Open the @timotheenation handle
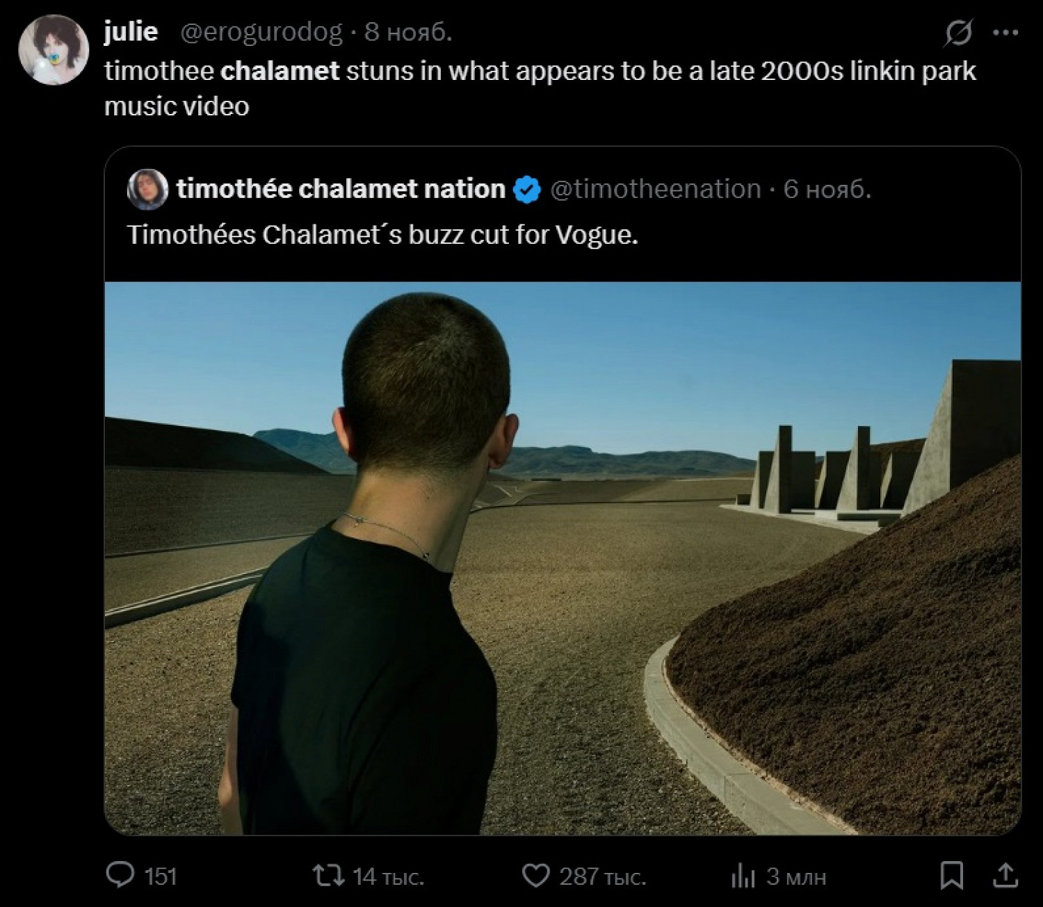 (x=655, y=189)
